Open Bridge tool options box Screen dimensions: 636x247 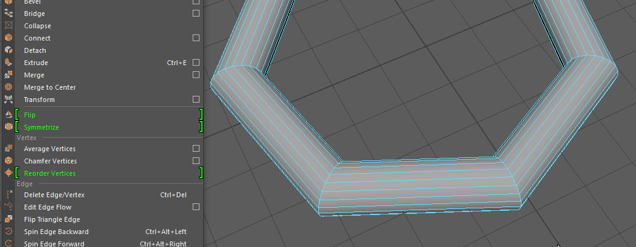[196, 14]
